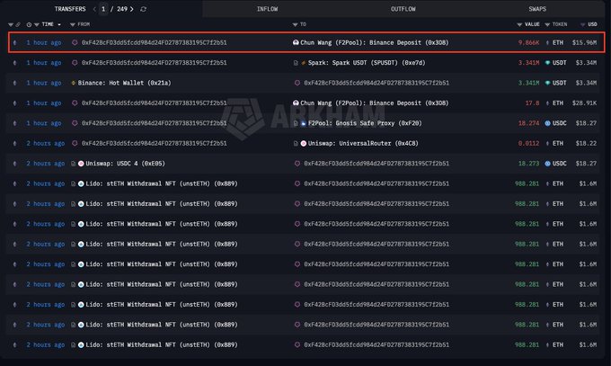Click the current page number field showing 1
Screen dimensions: 611x366
tap(103, 9)
